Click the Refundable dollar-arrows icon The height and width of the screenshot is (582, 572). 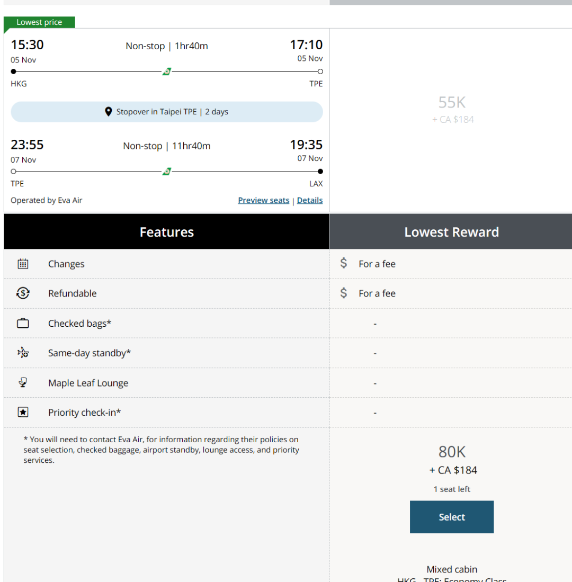point(23,293)
